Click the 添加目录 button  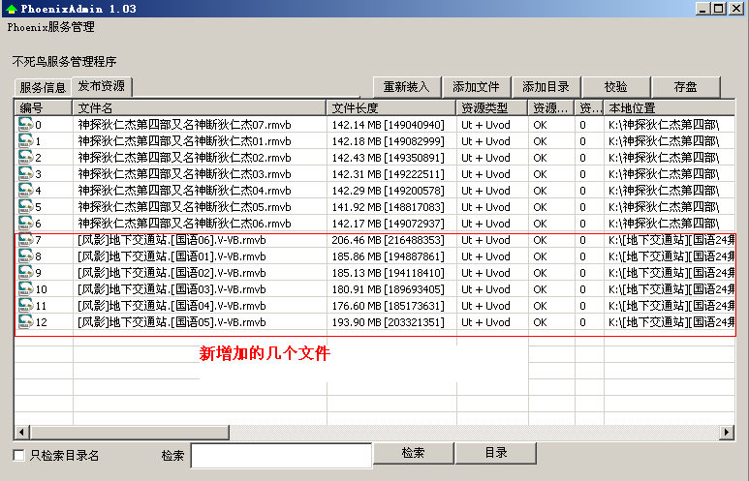pyautogui.click(x=546, y=87)
